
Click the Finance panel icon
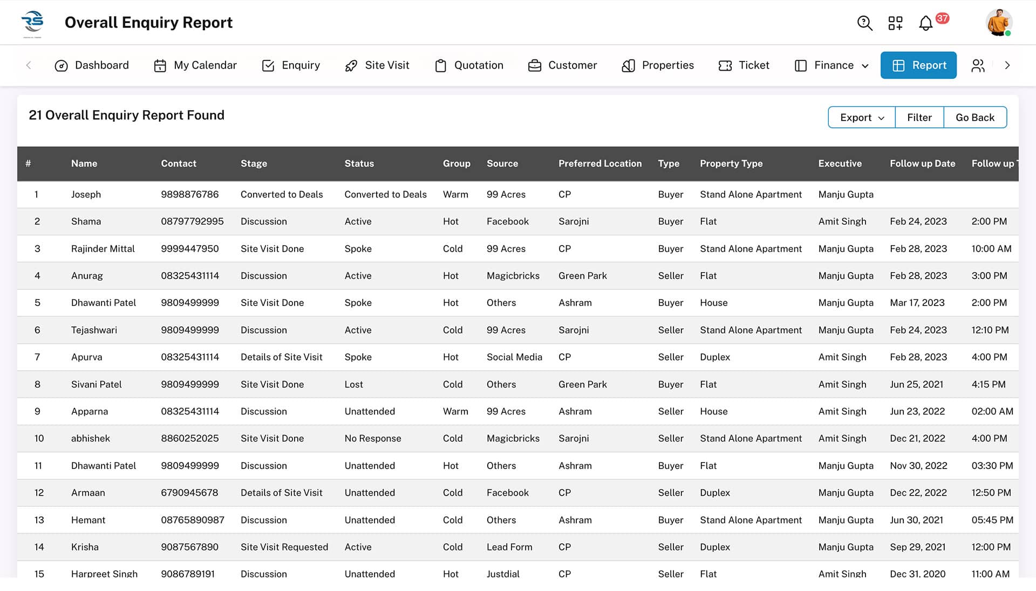click(x=801, y=66)
